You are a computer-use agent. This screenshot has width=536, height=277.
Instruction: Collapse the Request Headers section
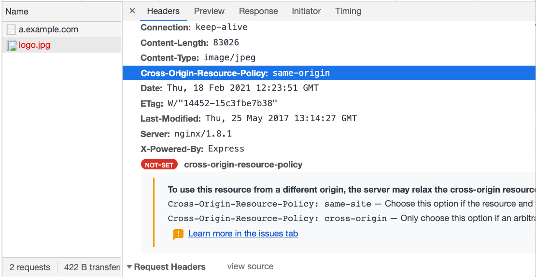pyautogui.click(x=129, y=267)
